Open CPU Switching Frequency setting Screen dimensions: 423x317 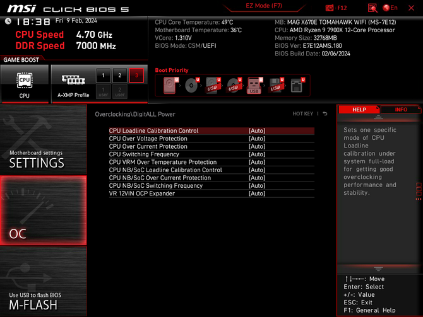(x=211, y=154)
